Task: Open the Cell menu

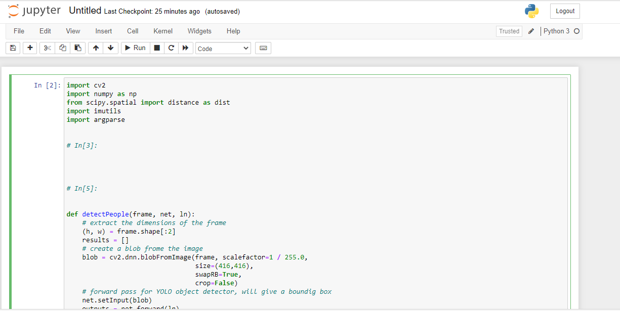Action: point(132,31)
